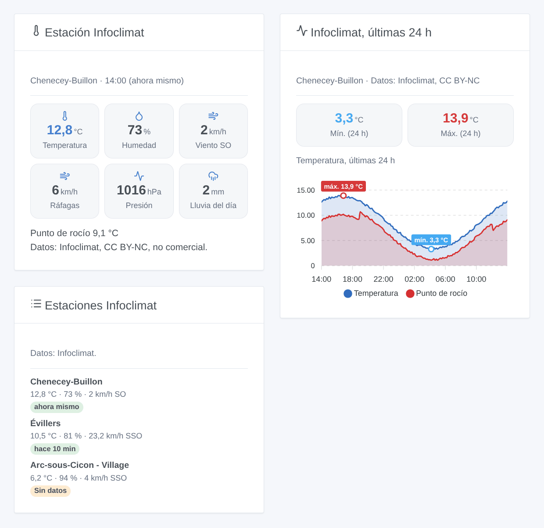
Task: Click the pulse icon in Presión tile
Action: 139,176
